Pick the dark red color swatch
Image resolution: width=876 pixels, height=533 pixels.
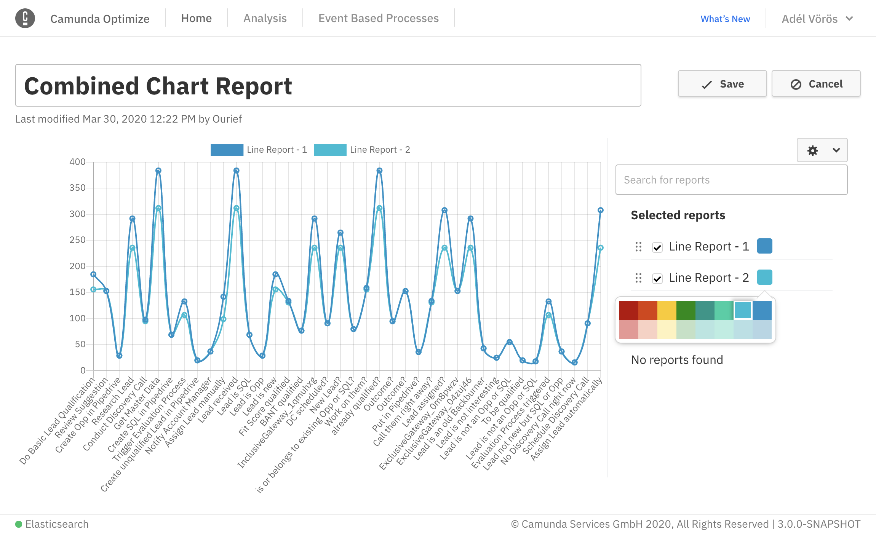[628, 310]
